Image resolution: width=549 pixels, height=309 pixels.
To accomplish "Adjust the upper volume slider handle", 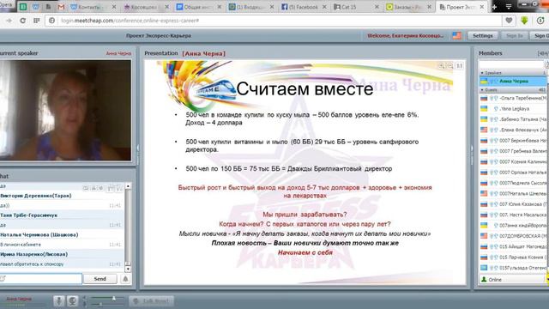I will [x=114, y=298].
